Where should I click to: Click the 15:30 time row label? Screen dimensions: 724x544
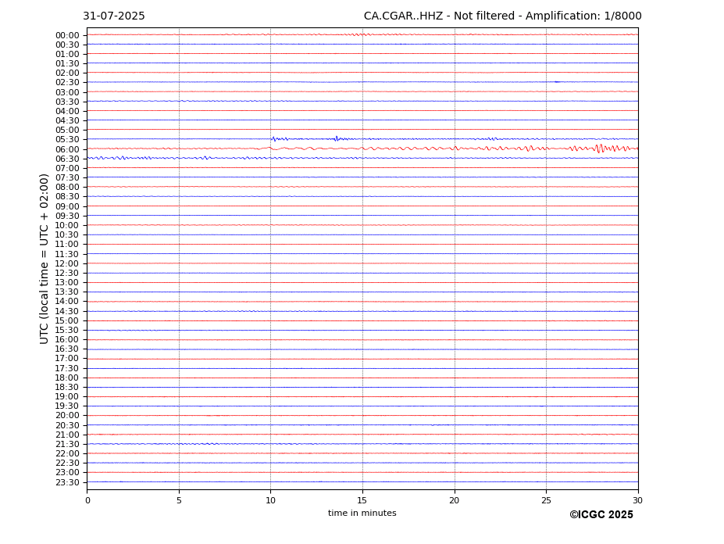pyautogui.click(x=67, y=330)
